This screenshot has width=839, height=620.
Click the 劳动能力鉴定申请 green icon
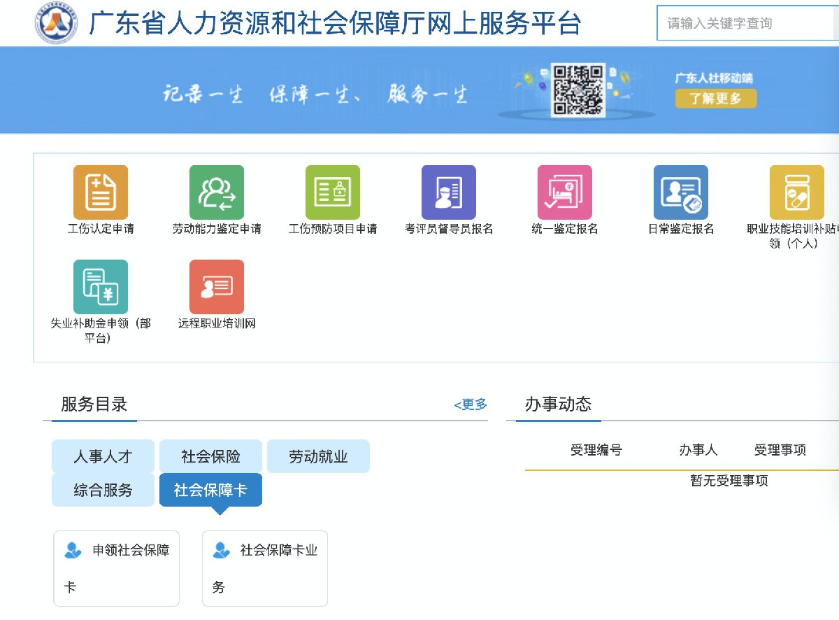tap(217, 192)
